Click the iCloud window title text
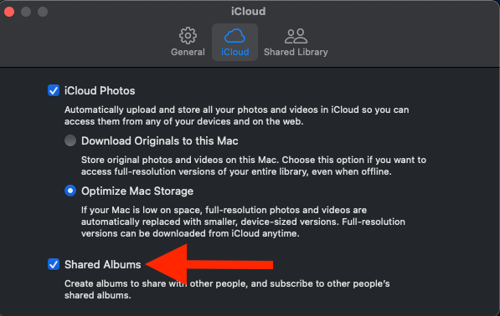 coord(249,12)
